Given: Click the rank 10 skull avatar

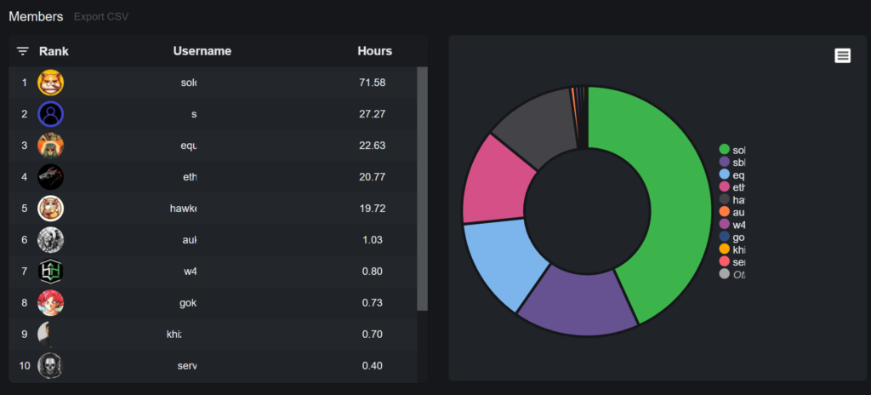Looking at the screenshot, I should pyautogui.click(x=50, y=366).
